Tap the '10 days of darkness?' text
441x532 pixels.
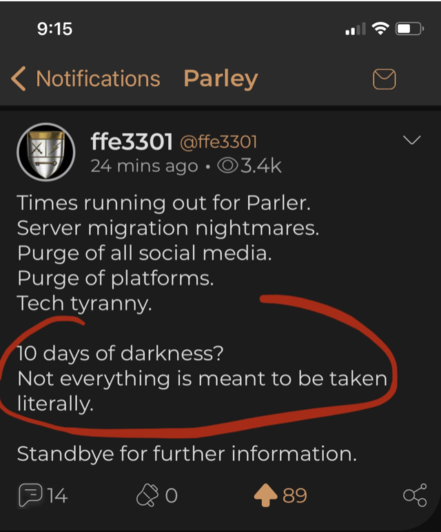pos(121,353)
